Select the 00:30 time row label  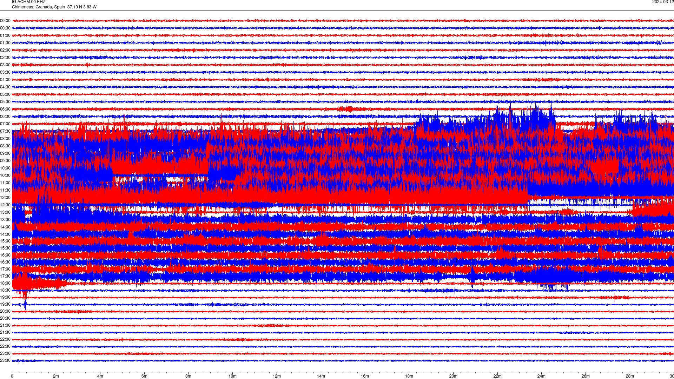click(x=5, y=28)
